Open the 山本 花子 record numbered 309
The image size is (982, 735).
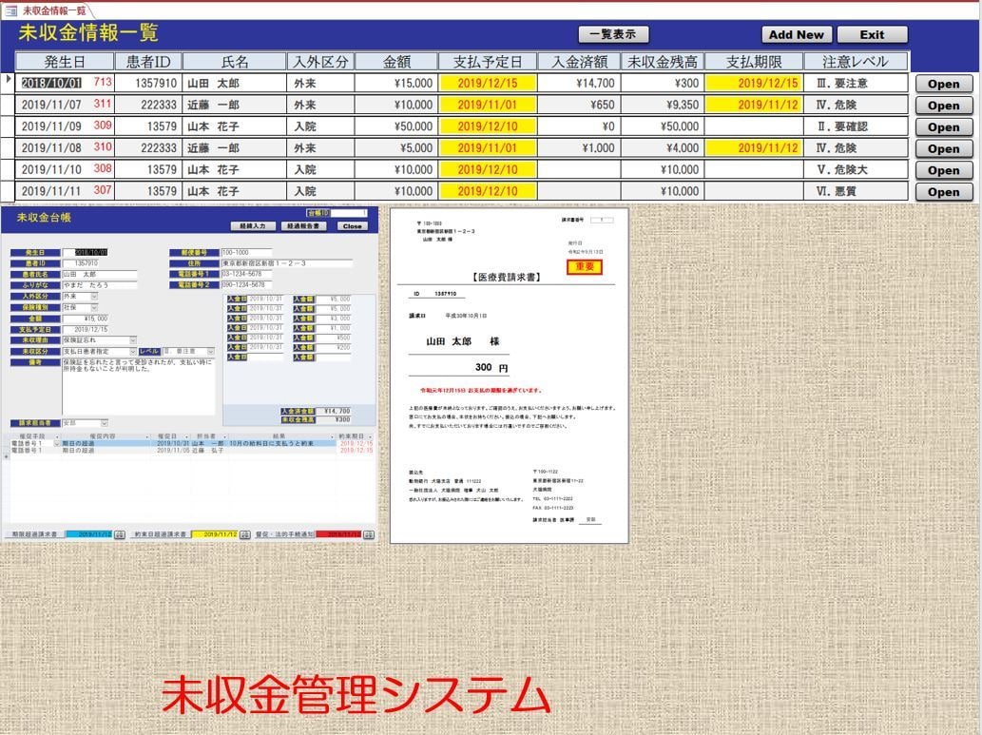pyautogui.click(x=944, y=127)
